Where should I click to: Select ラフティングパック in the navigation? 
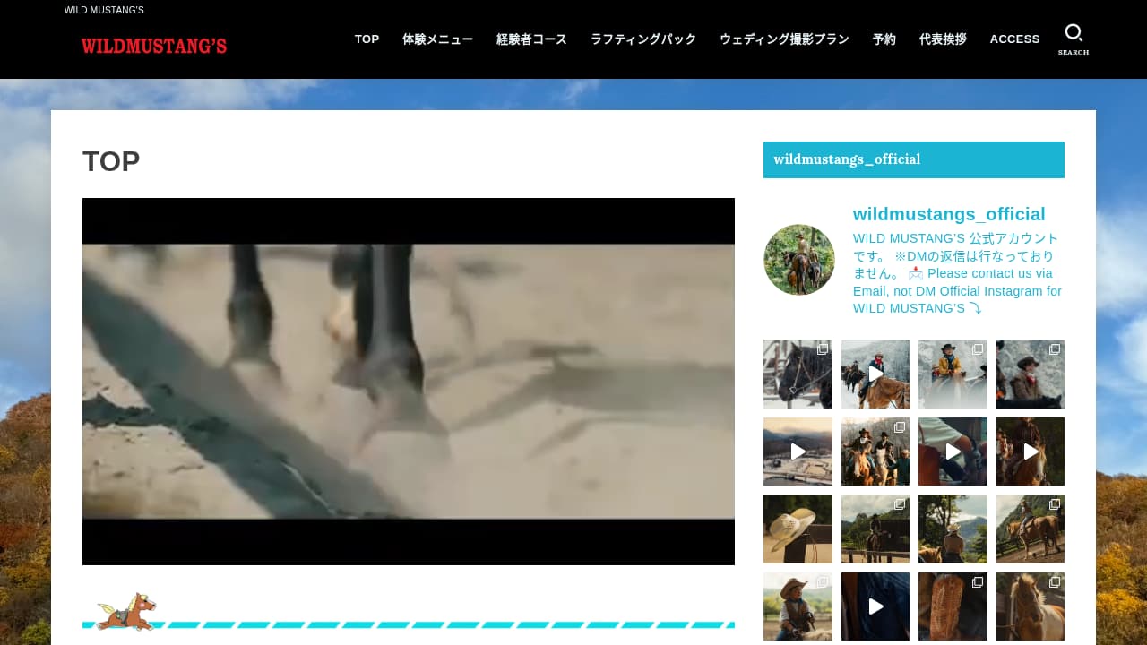coord(642,39)
